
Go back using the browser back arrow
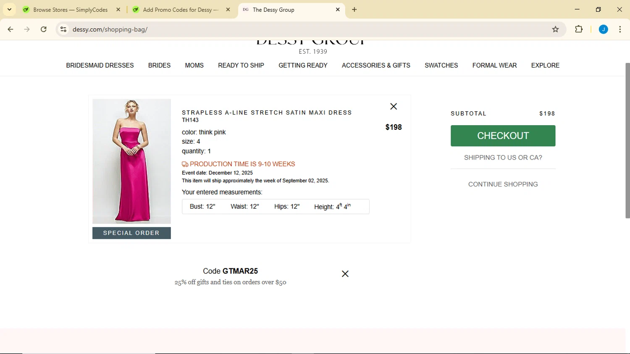click(10, 29)
